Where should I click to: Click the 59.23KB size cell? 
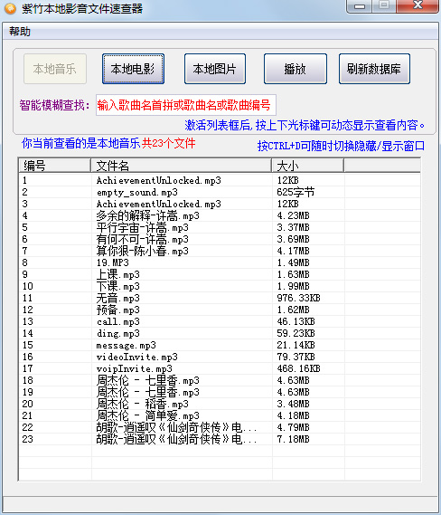(x=296, y=333)
